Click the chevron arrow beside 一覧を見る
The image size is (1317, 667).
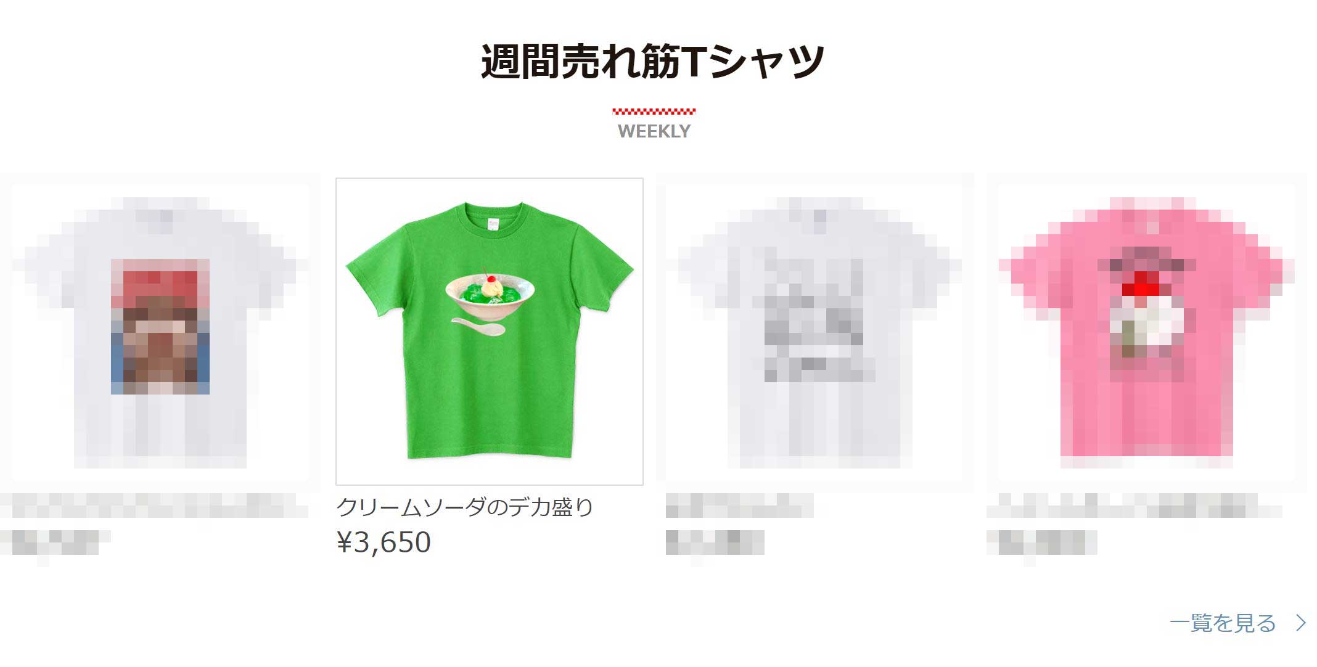pyautogui.click(x=1300, y=623)
